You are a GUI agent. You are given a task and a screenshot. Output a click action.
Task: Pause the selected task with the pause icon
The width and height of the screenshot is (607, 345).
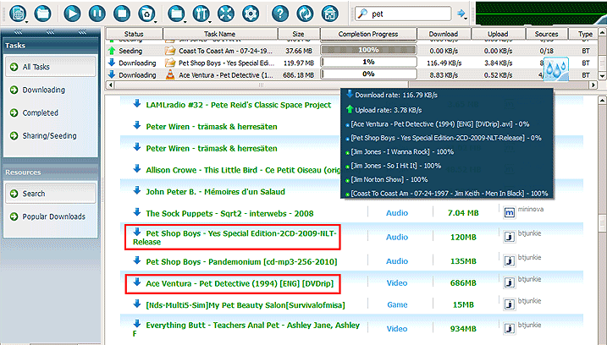(97, 14)
